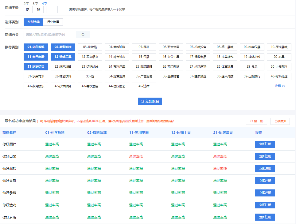Register 你好颐粹 with 立即注册

265,144
